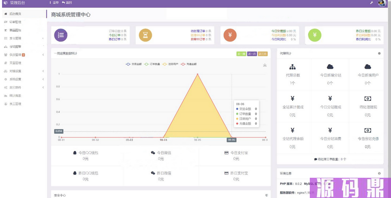Click the 今日微信 amount tile

tap(161, 156)
